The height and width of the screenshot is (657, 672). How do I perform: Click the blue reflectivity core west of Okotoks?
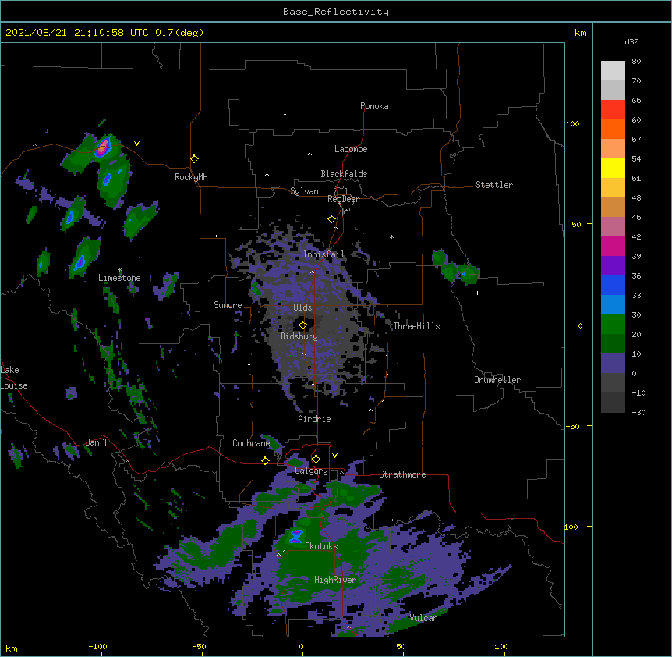pyautogui.click(x=296, y=536)
